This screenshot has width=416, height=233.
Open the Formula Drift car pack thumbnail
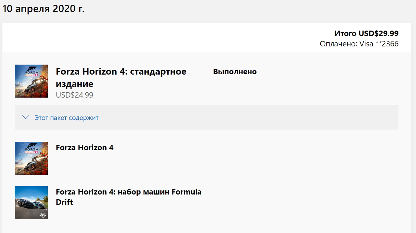point(31,203)
